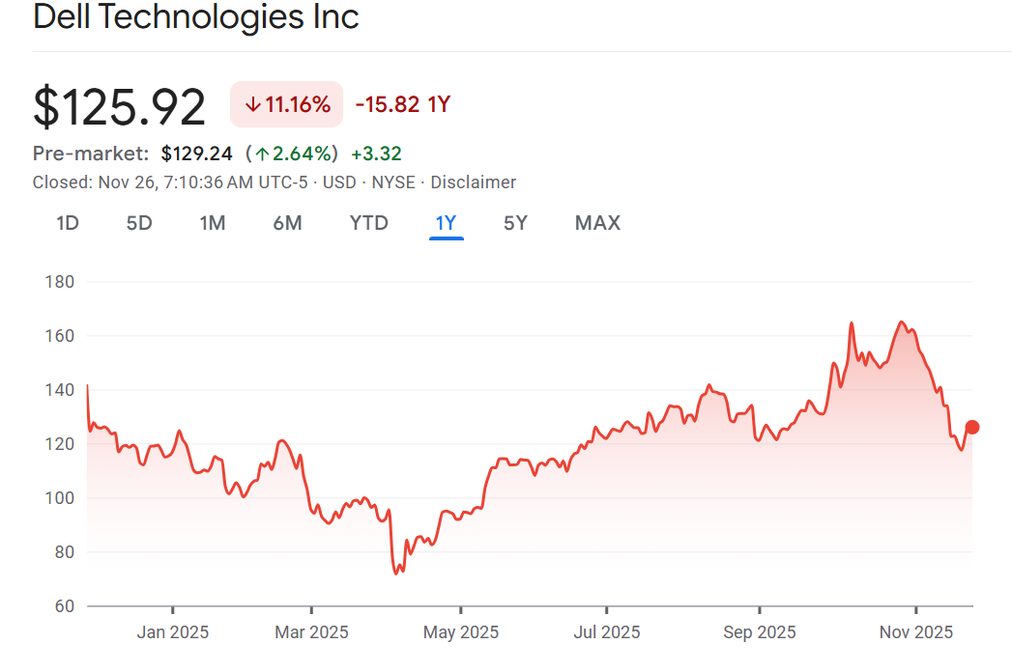Click the -15.82 1Y change text
Screen dimensions: 1012x672
point(402,104)
